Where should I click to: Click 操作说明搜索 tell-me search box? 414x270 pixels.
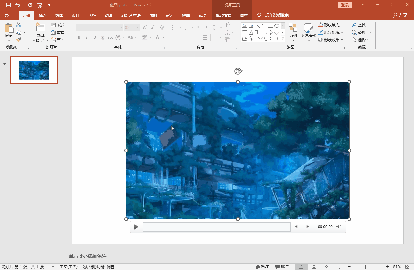click(x=277, y=15)
